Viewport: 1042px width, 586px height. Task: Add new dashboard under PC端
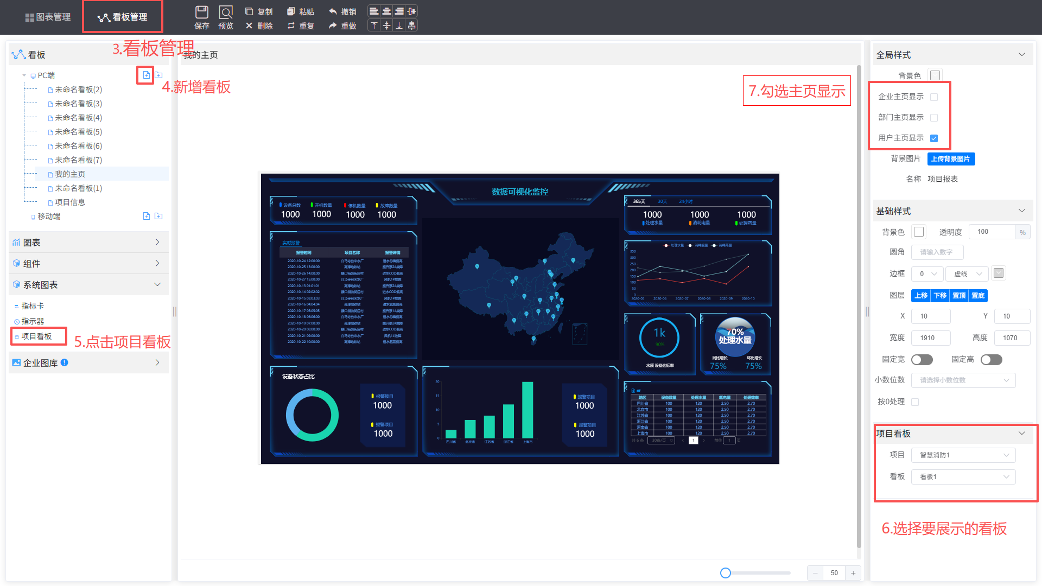point(147,75)
